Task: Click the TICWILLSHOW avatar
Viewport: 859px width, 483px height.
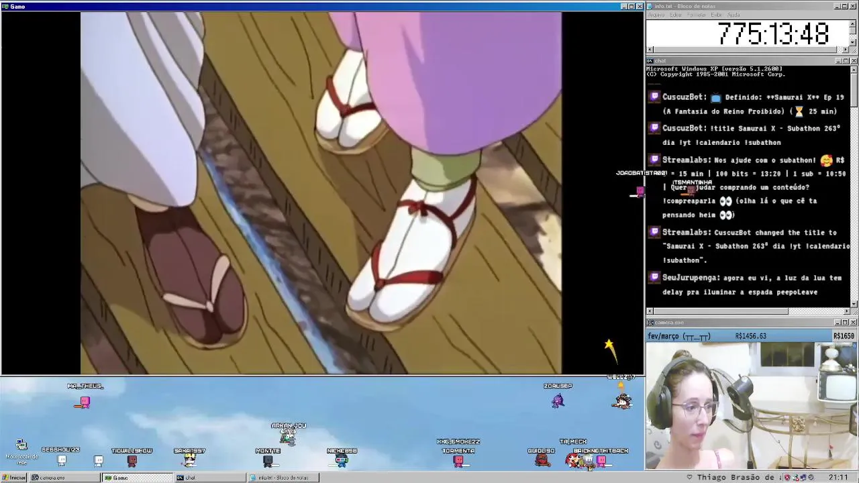Action: click(x=132, y=460)
